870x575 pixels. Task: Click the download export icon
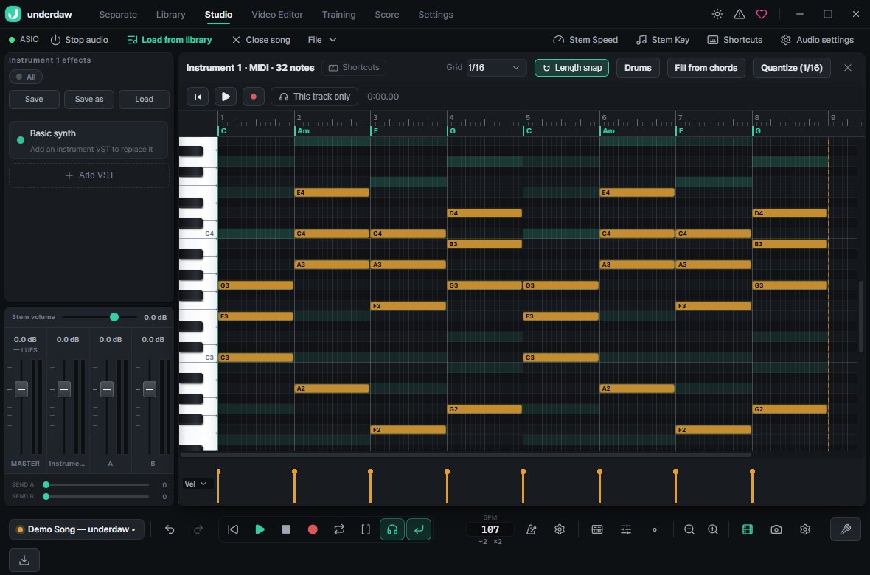pos(24,560)
